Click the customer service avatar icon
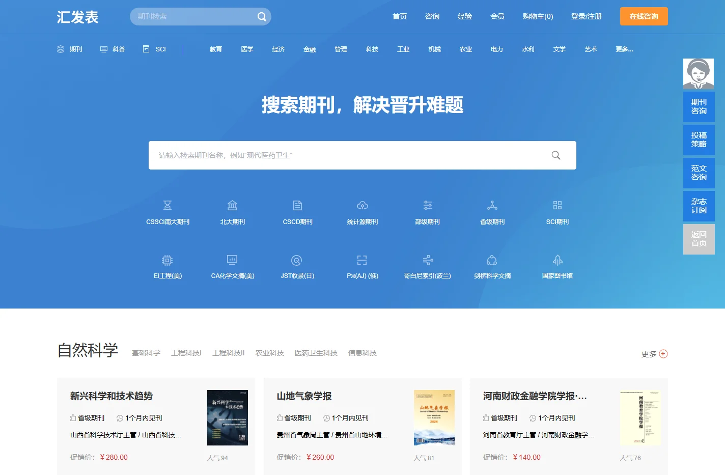725x475 pixels. (x=699, y=74)
